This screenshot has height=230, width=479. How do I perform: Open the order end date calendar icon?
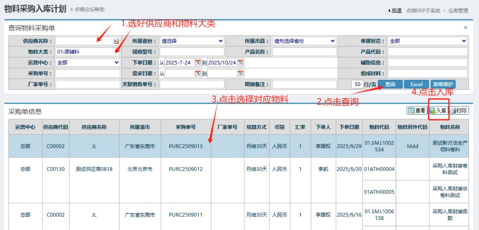click(240, 63)
